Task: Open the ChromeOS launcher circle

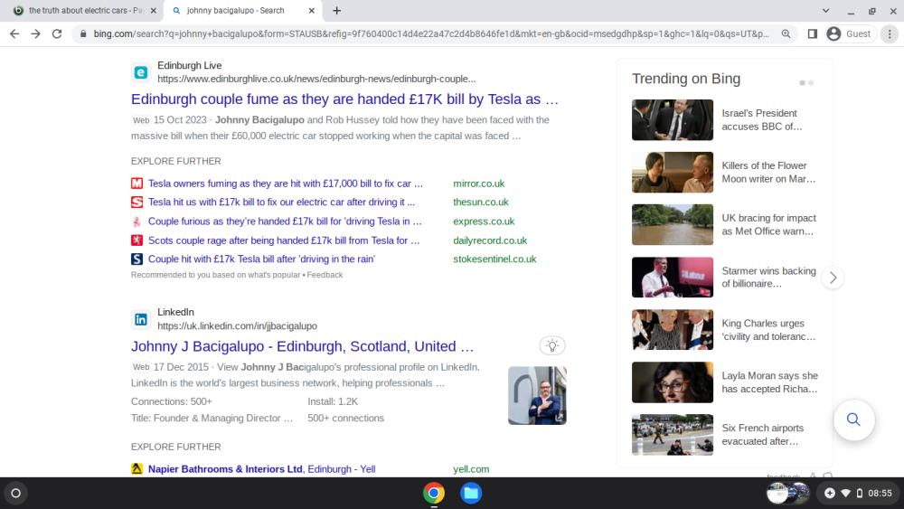Action: [x=16, y=494]
